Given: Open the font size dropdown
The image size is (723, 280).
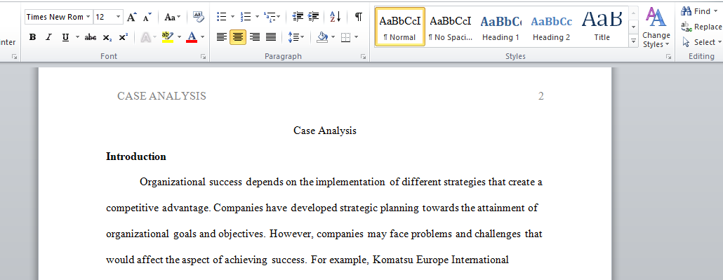Looking at the screenshot, I should pos(119,17).
